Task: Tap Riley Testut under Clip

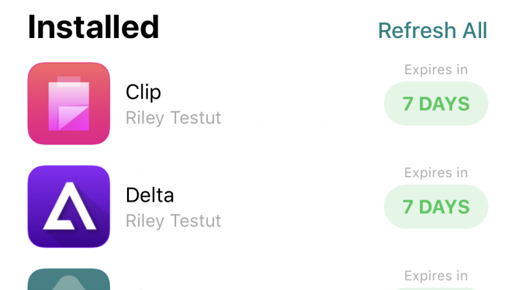Action: [x=174, y=118]
